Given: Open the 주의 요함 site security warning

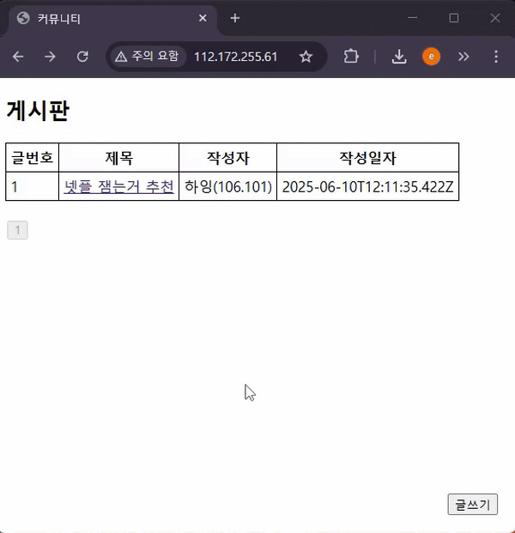Looking at the screenshot, I should [147, 56].
